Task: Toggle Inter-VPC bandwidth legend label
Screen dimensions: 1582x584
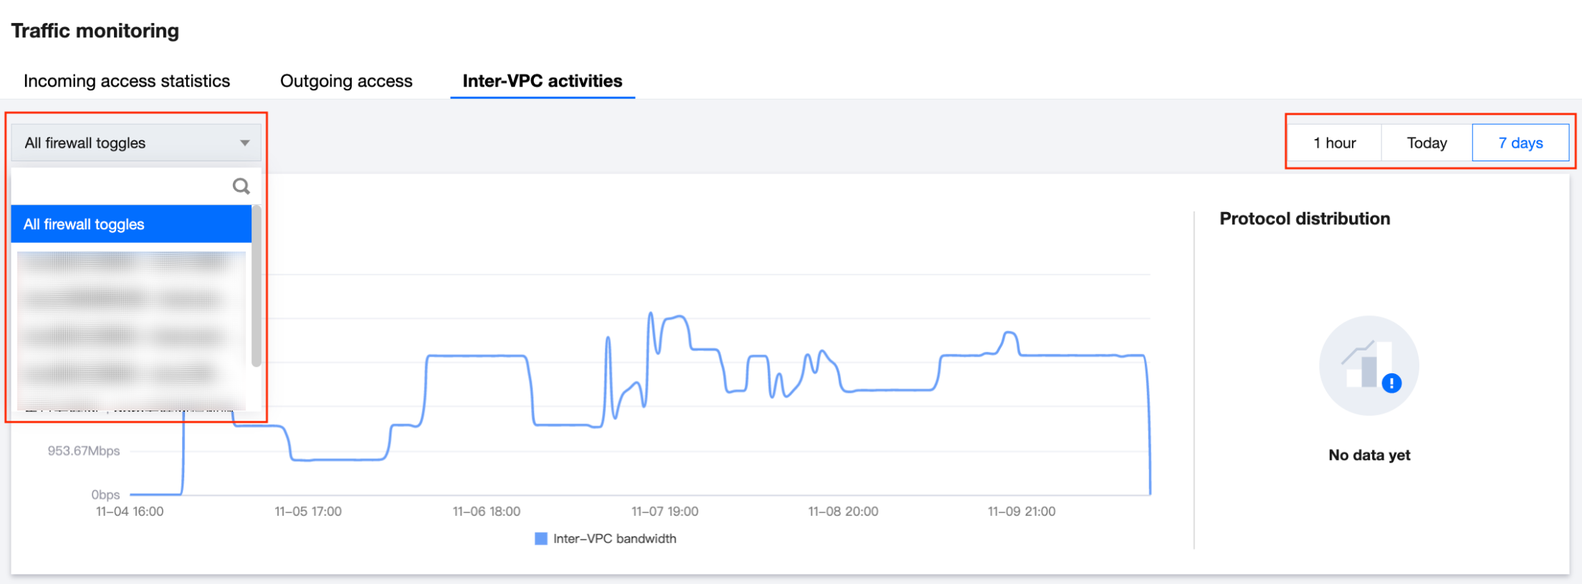Action: click(615, 539)
